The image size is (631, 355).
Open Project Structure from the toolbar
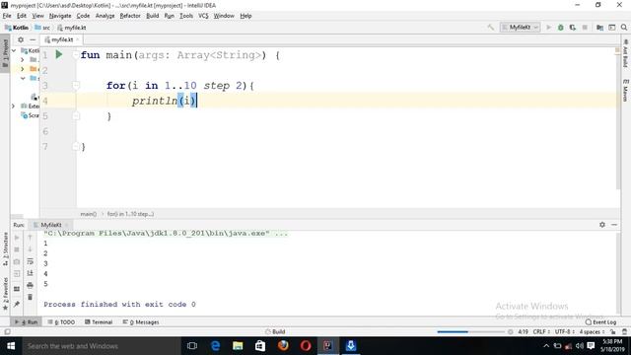tap(599, 28)
